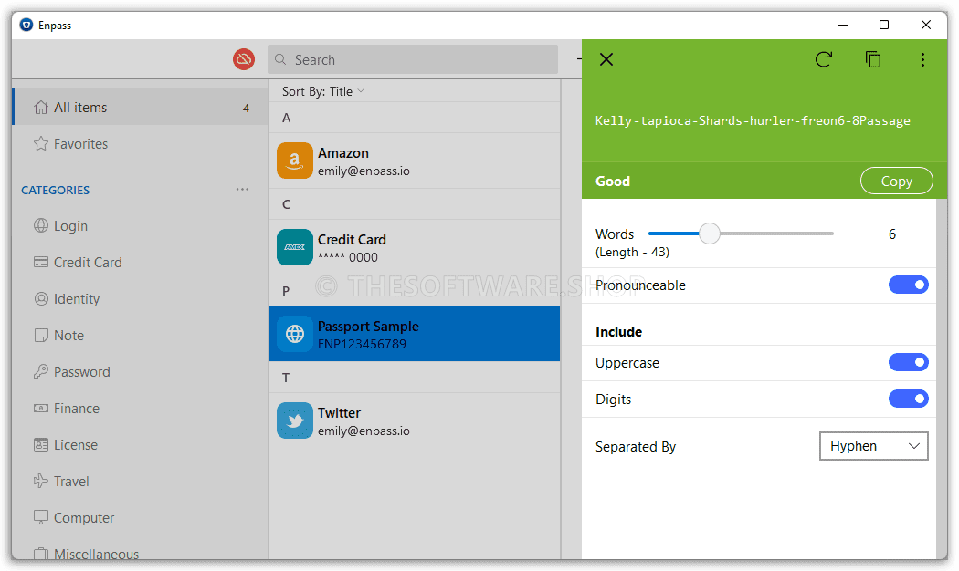Screen dimensions: 959x571
Task: Open the Separated By Hyphen dropdown
Action: pyautogui.click(x=873, y=446)
